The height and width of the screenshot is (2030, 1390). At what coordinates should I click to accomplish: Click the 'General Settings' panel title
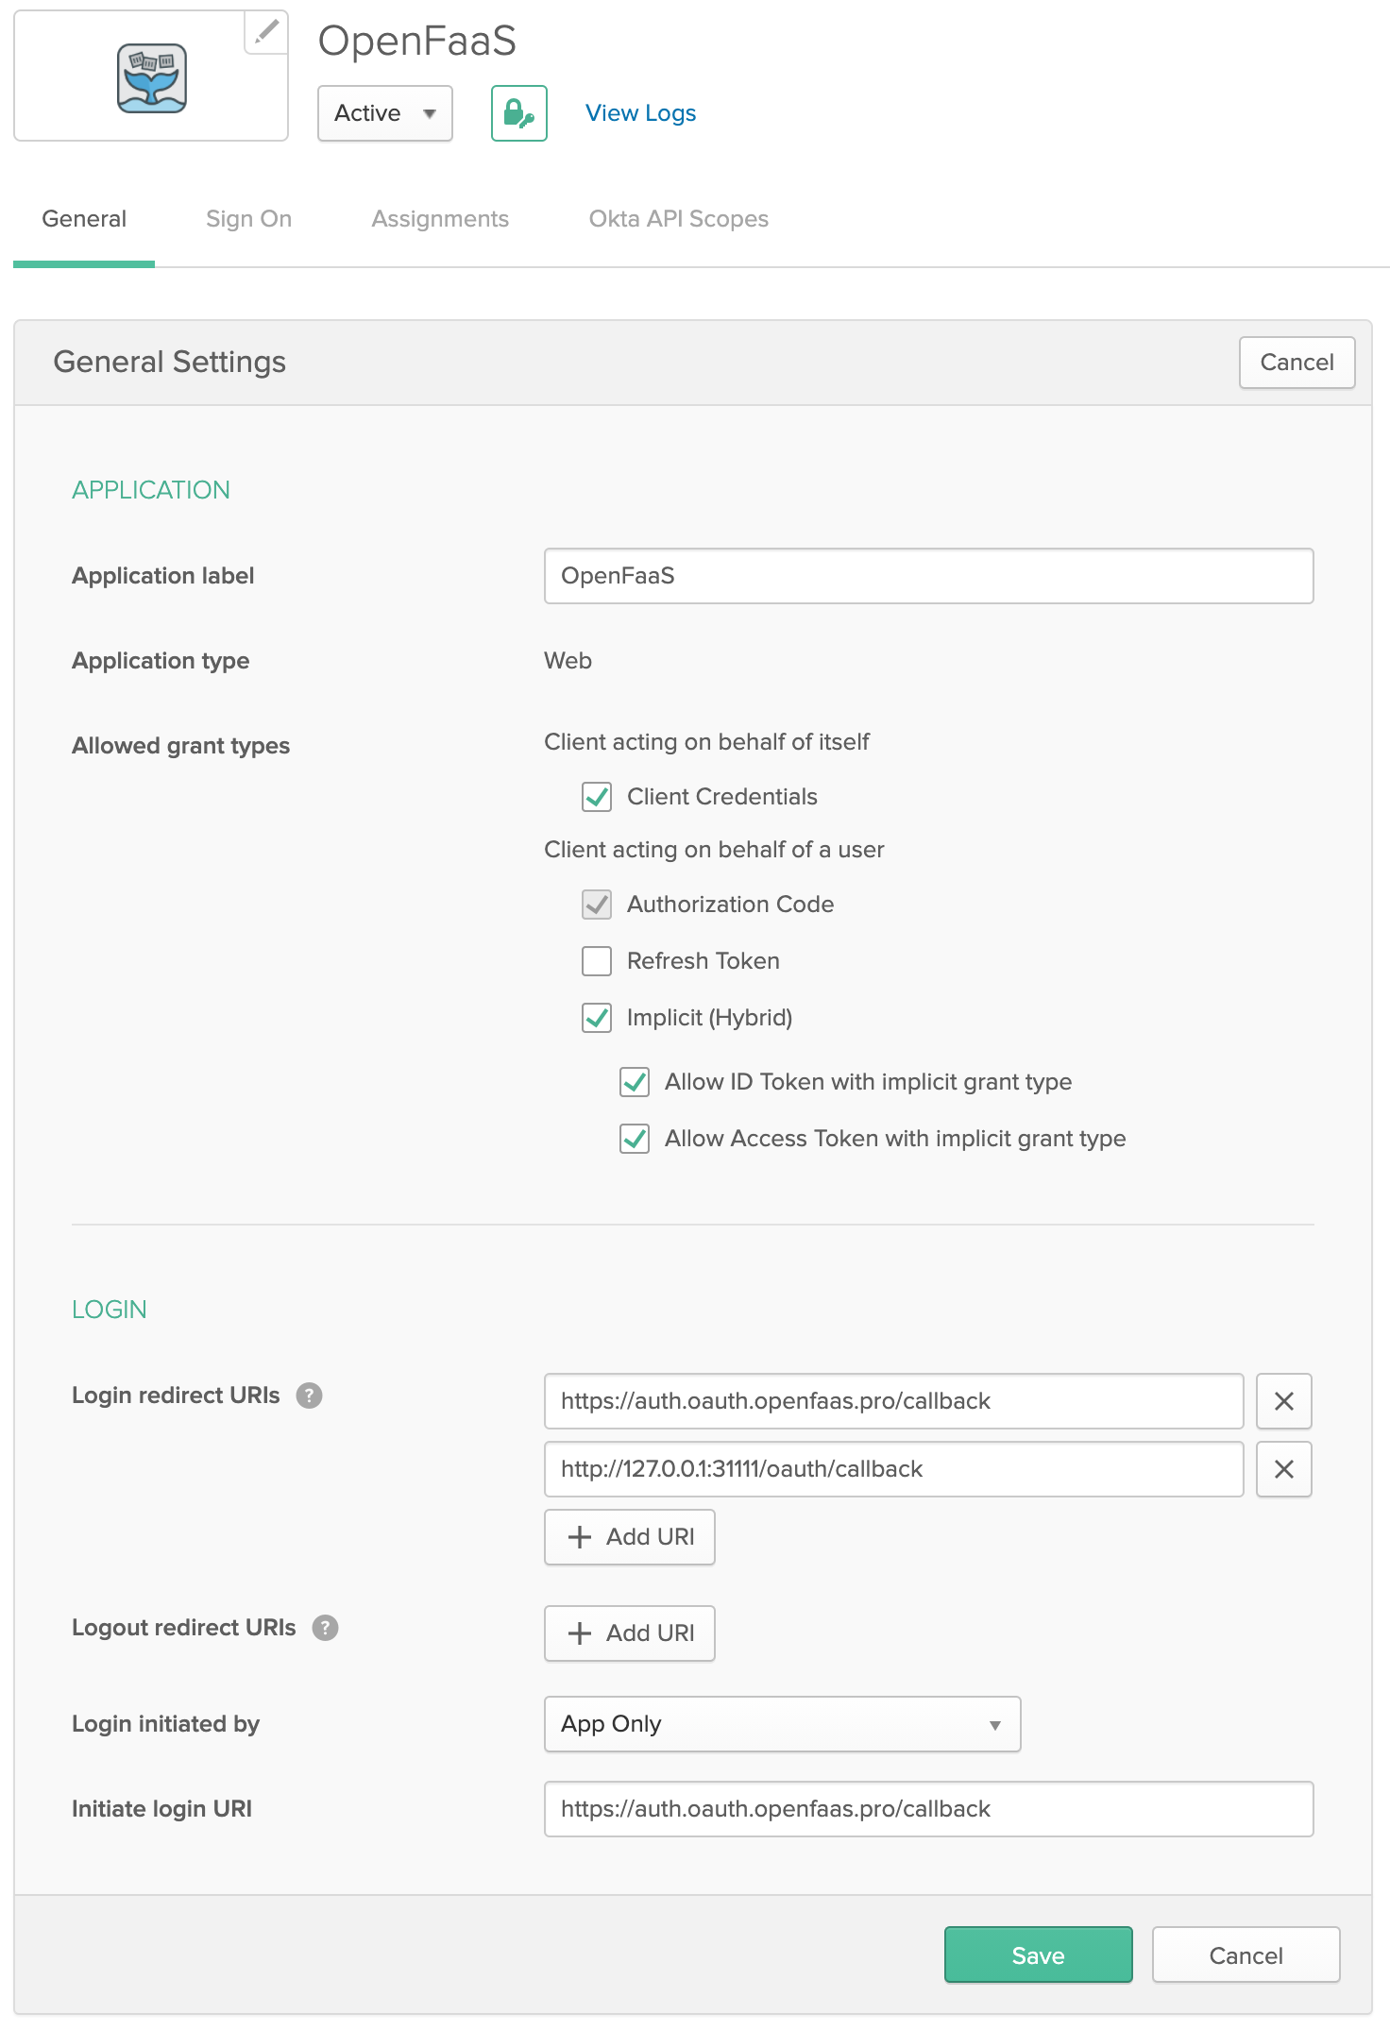pyautogui.click(x=170, y=363)
